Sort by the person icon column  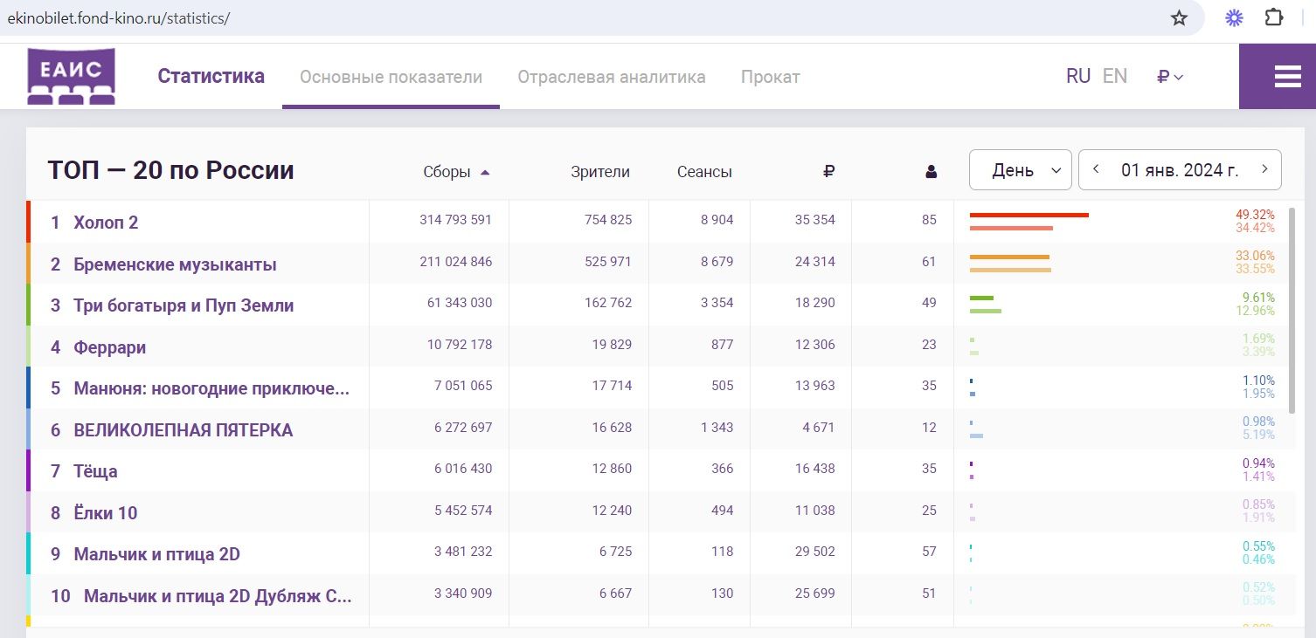click(x=931, y=172)
